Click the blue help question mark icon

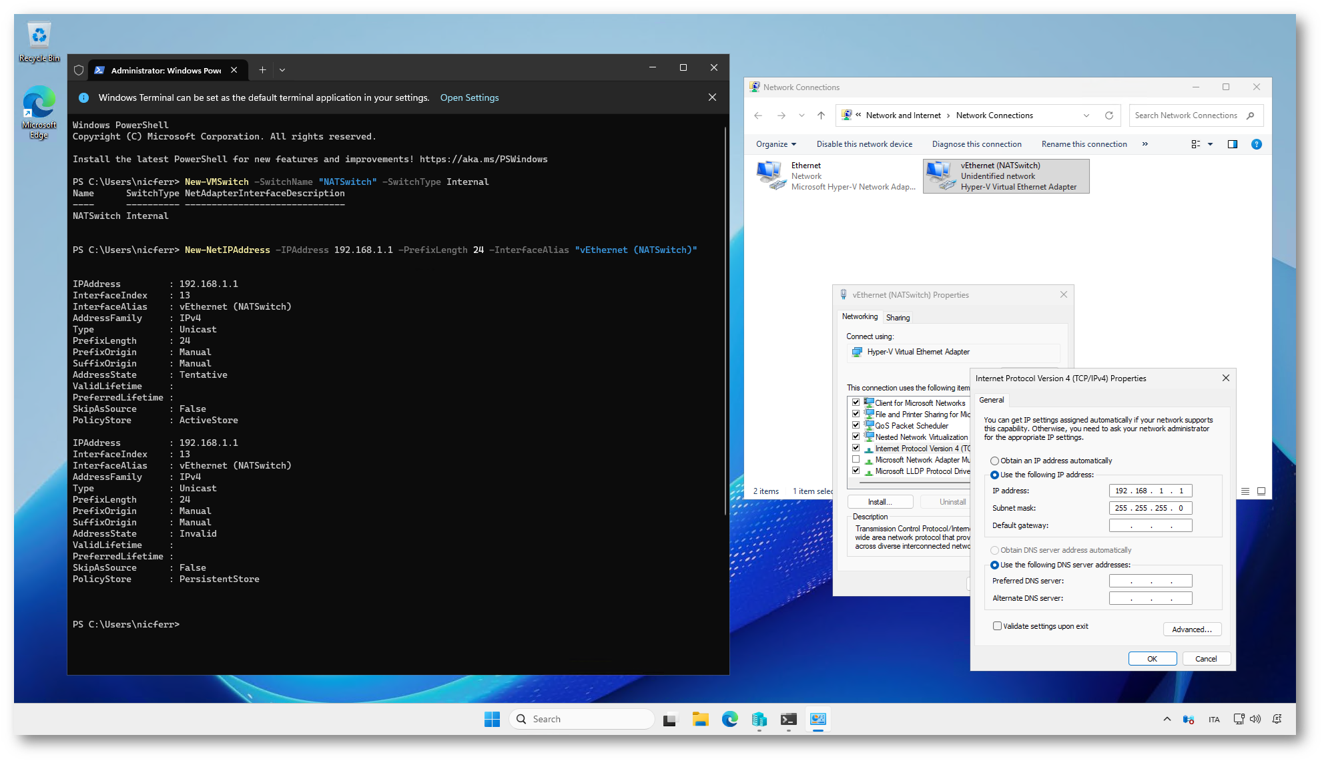pyautogui.click(x=1256, y=144)
